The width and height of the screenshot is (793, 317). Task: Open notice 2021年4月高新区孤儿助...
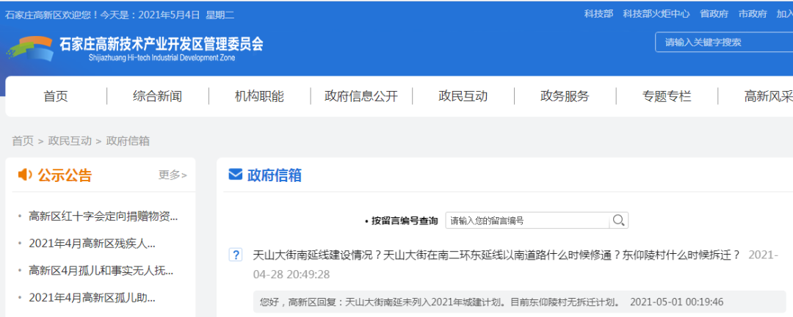(x=92, y=298)
